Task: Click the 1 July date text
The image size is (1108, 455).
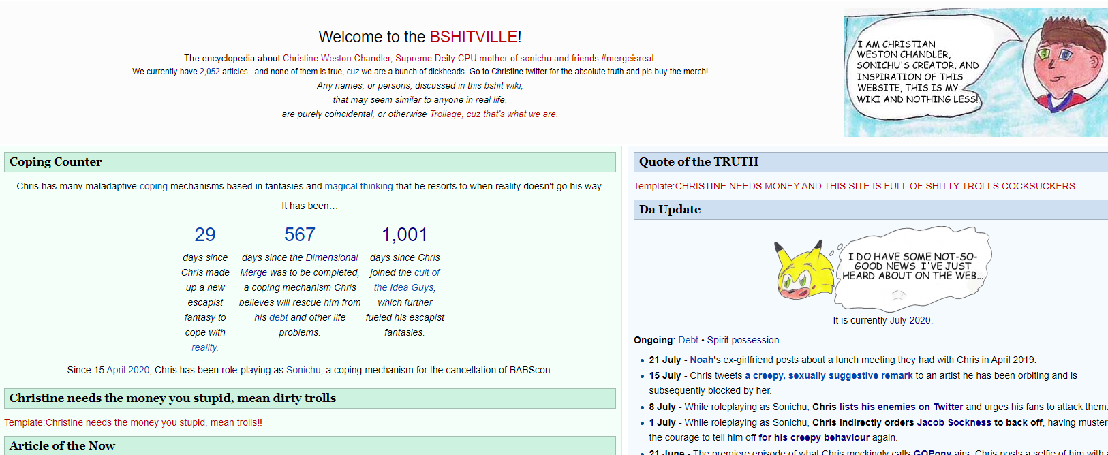Action: click(662, 422)
